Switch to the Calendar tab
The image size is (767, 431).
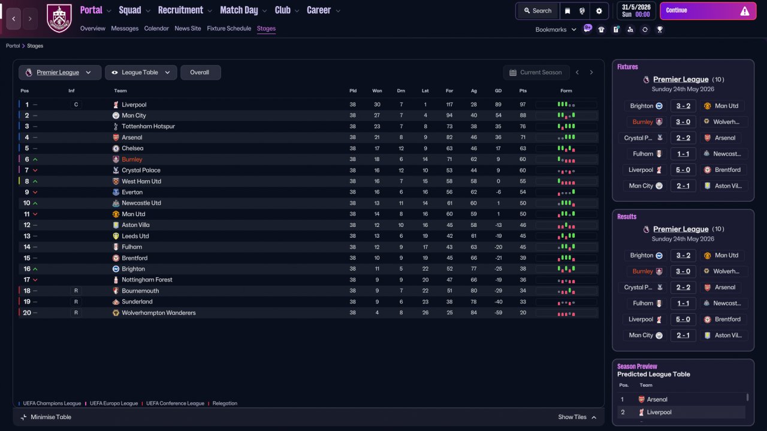pos(156,29)
